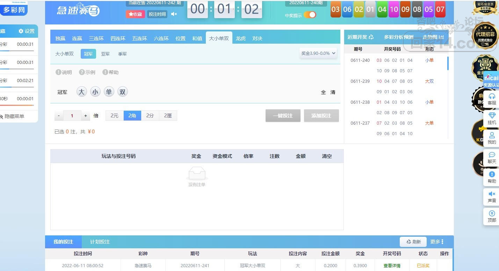Screen dimensions: 499x271
Task: Click 说明 info icon
Action: [64, 72]
